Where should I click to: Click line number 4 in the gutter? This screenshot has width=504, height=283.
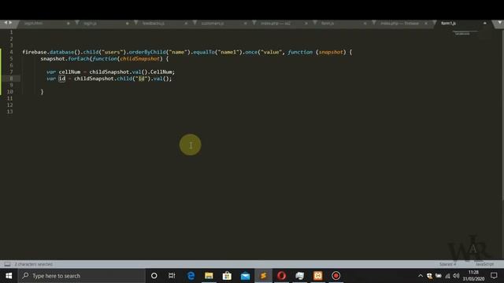click(x=11, y=52)
